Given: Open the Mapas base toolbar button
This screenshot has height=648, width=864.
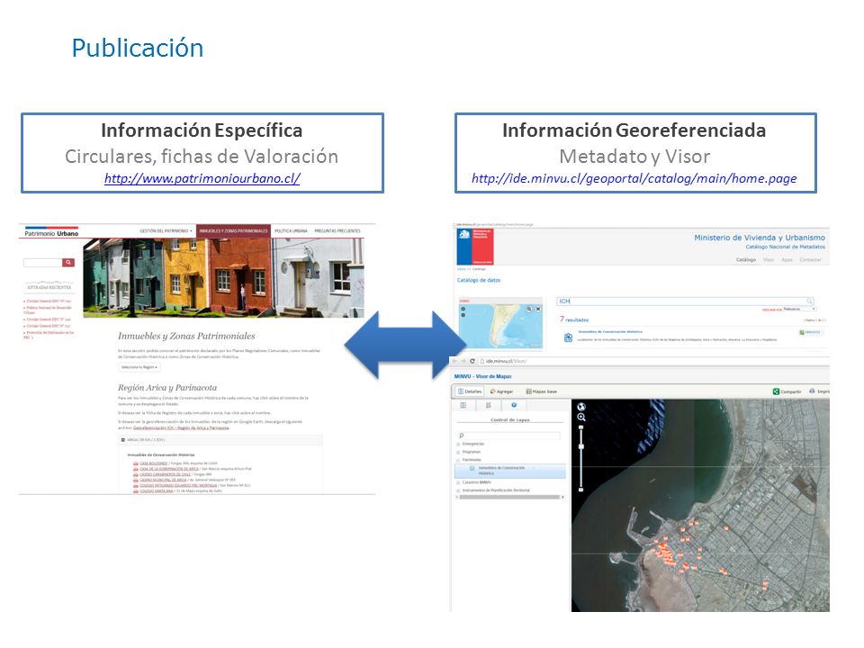Looking at the screenshot, I should [x=541, y=391].
